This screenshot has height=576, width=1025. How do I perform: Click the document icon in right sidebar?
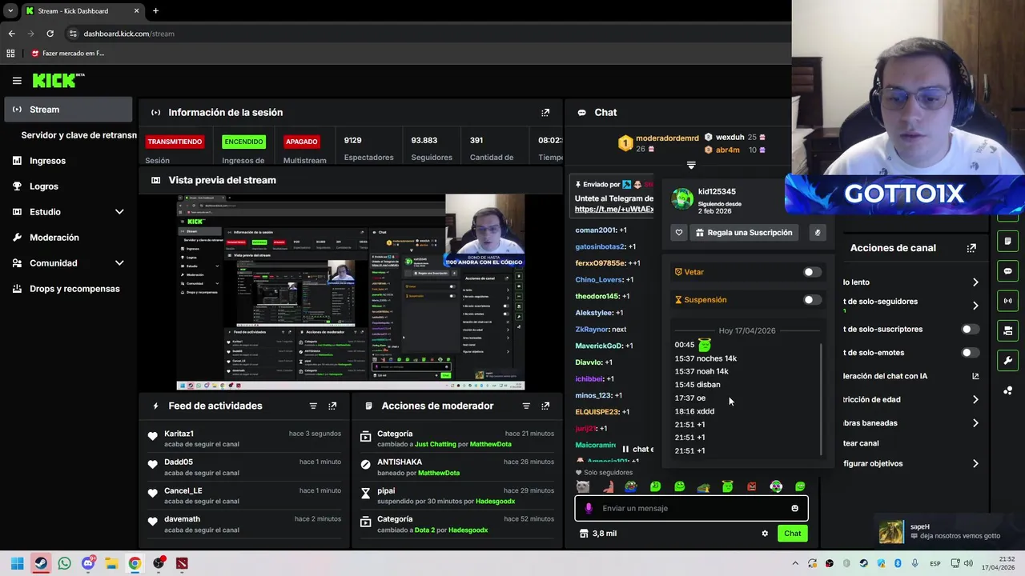pos(1007,241)
